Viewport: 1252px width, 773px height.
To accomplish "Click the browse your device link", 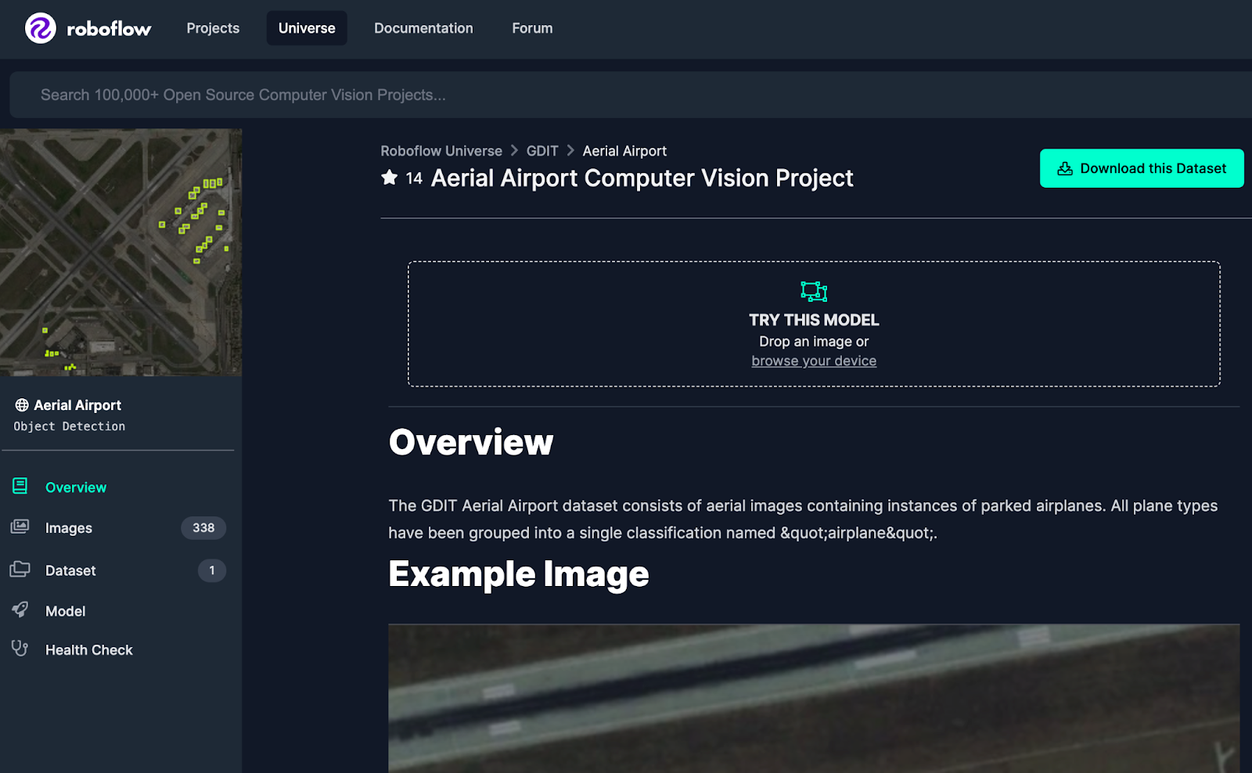I will (x=814, y=361).
